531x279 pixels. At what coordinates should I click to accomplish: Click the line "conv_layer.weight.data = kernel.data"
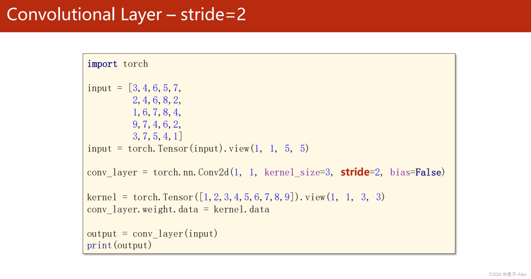[x=178, y=209]
